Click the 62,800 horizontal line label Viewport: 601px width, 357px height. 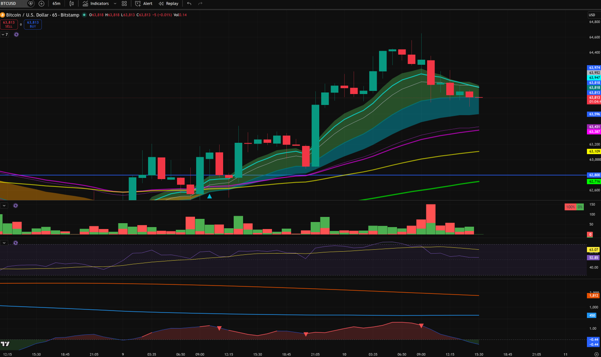point(594,174)
